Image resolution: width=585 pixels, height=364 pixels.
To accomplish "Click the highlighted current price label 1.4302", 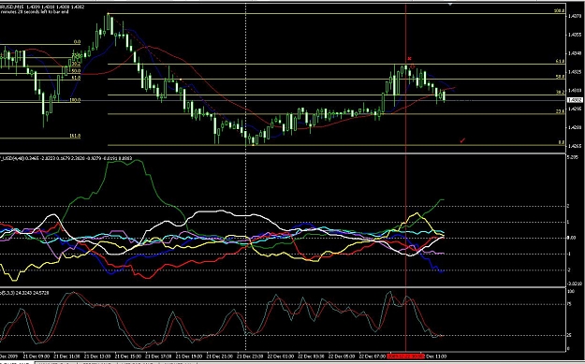I will click(575, 100).
